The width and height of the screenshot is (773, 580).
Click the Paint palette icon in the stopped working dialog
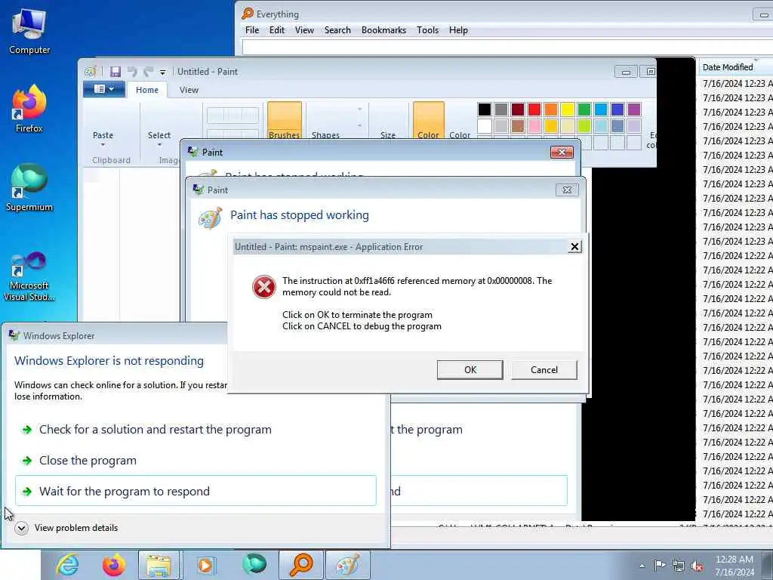coord(210,218)
